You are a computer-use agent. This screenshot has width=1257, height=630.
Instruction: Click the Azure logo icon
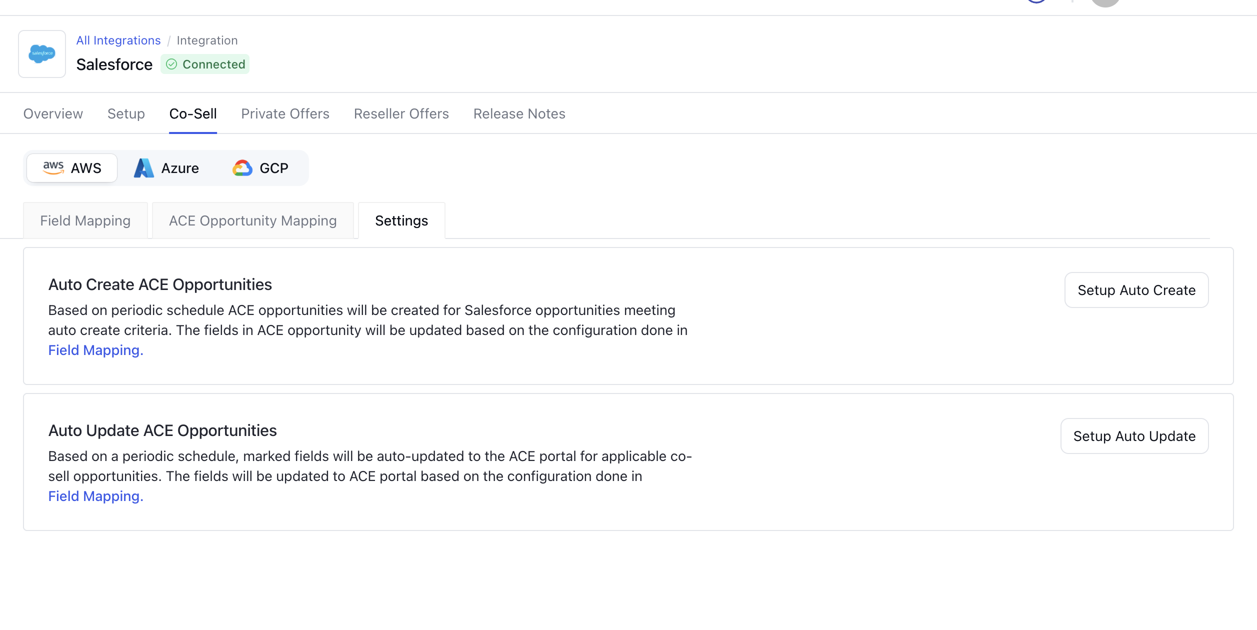pyautogui.click(x=144, y=168)
